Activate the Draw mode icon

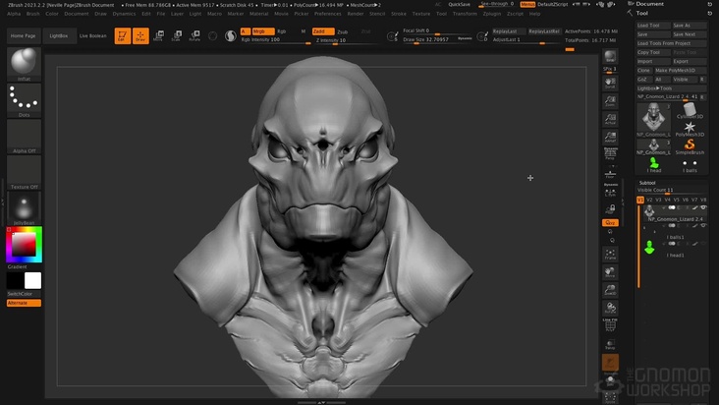pyautogui.click(x=140, y=36)
